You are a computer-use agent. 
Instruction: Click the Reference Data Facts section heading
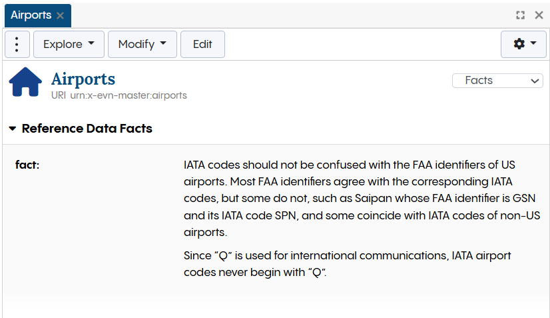pos(87,129)
